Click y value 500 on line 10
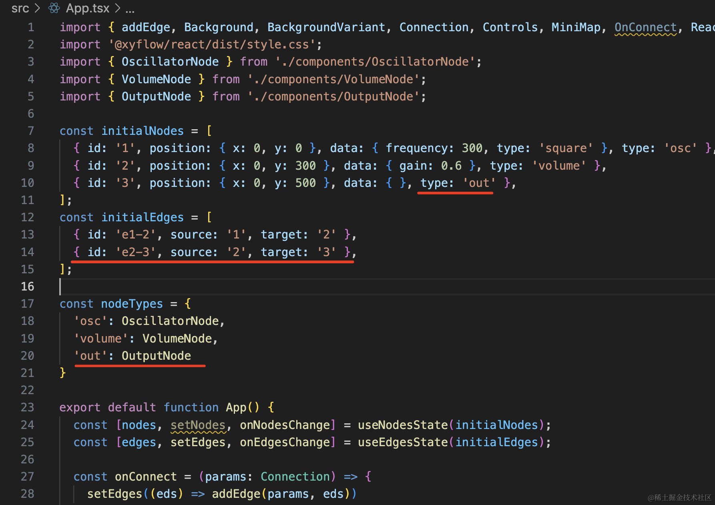 tap(305, 183)
